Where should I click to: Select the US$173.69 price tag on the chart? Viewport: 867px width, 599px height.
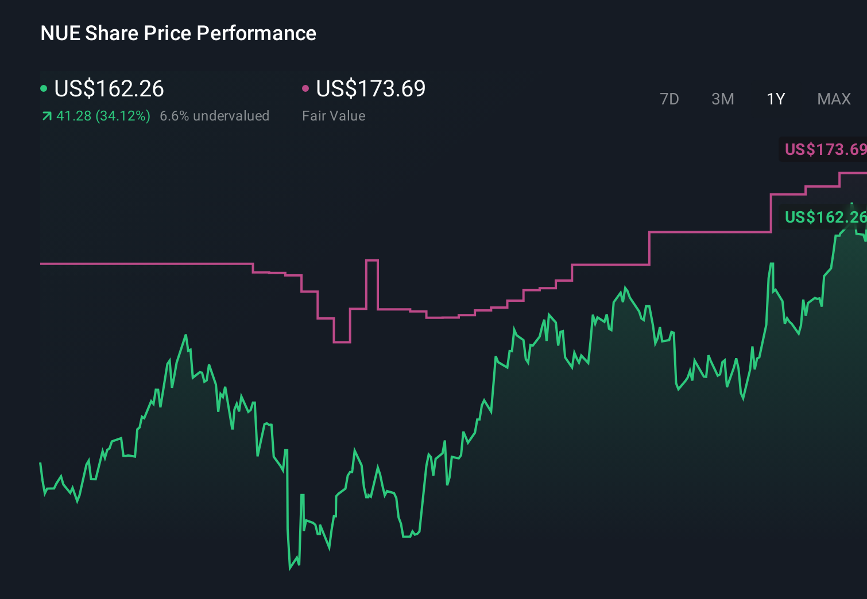tap(825, 150)
